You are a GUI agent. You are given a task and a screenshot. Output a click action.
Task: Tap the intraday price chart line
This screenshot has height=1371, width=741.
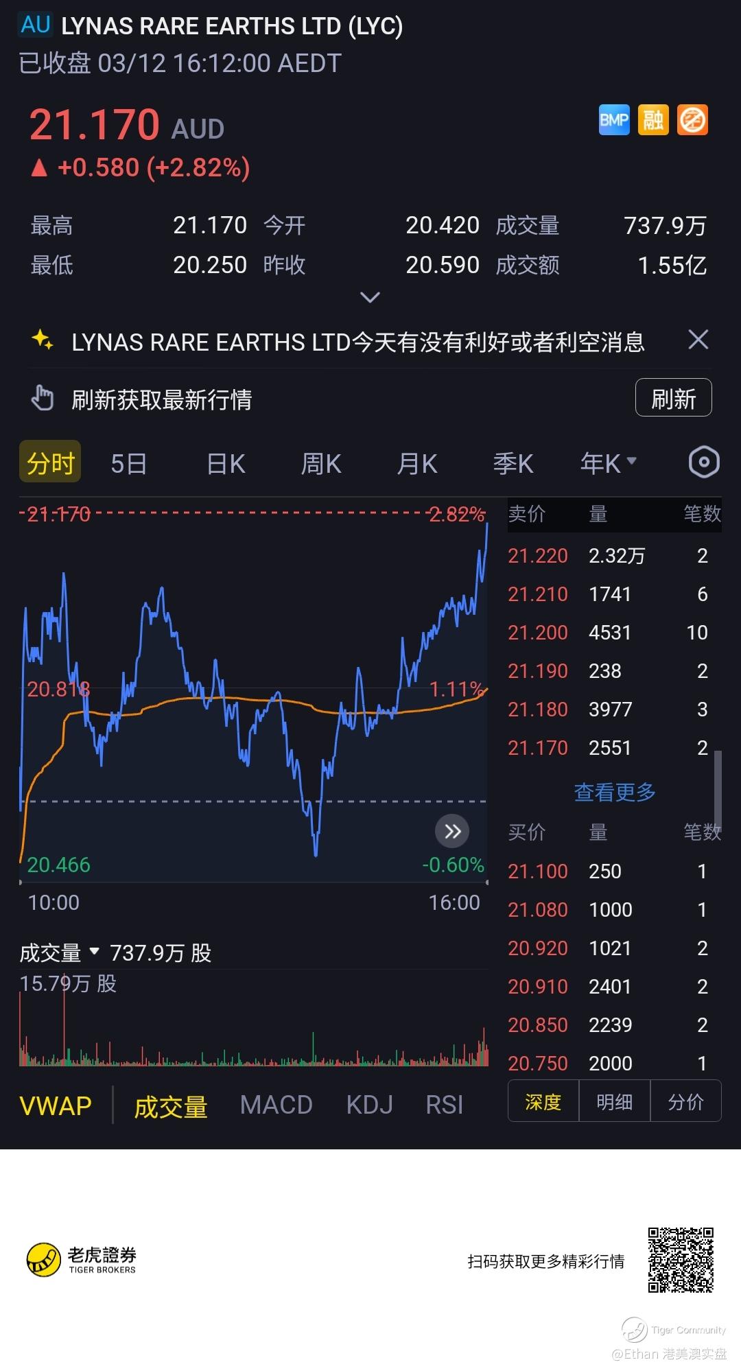[x=253, y=690]
